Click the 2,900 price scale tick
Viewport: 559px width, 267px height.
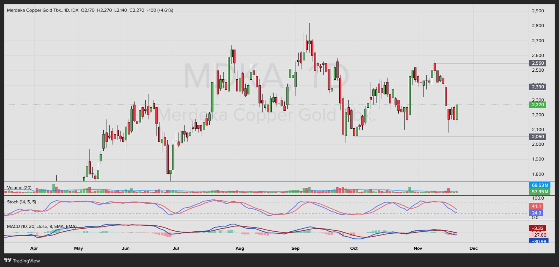(x=538, y=11)
